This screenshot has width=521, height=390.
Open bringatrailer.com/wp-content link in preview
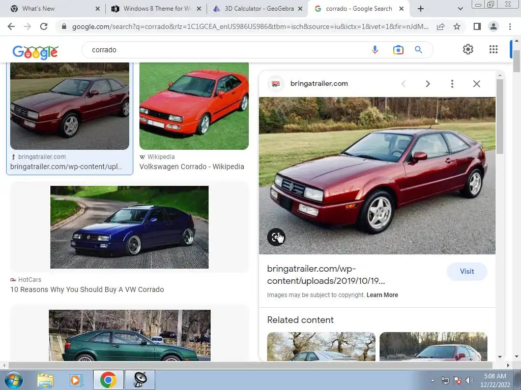pyautogui.click(x=326, y=275)
